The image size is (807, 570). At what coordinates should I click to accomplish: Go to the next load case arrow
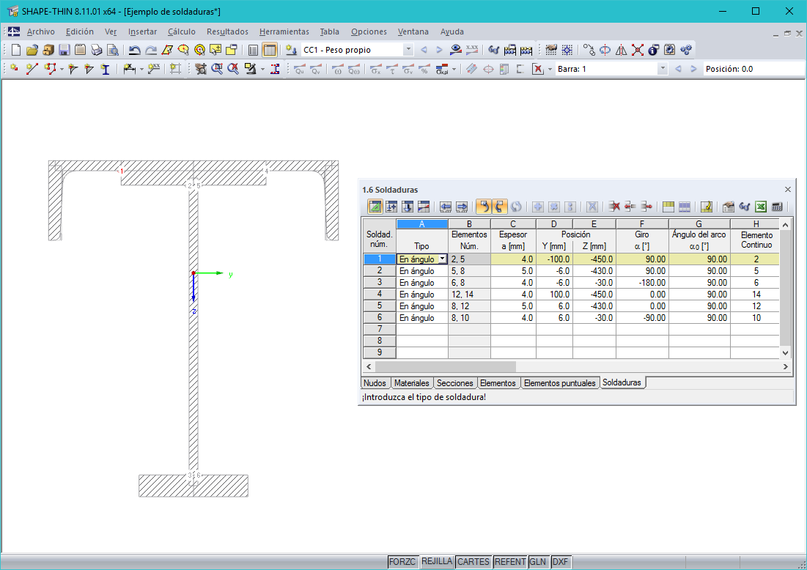tap(439, 50)
